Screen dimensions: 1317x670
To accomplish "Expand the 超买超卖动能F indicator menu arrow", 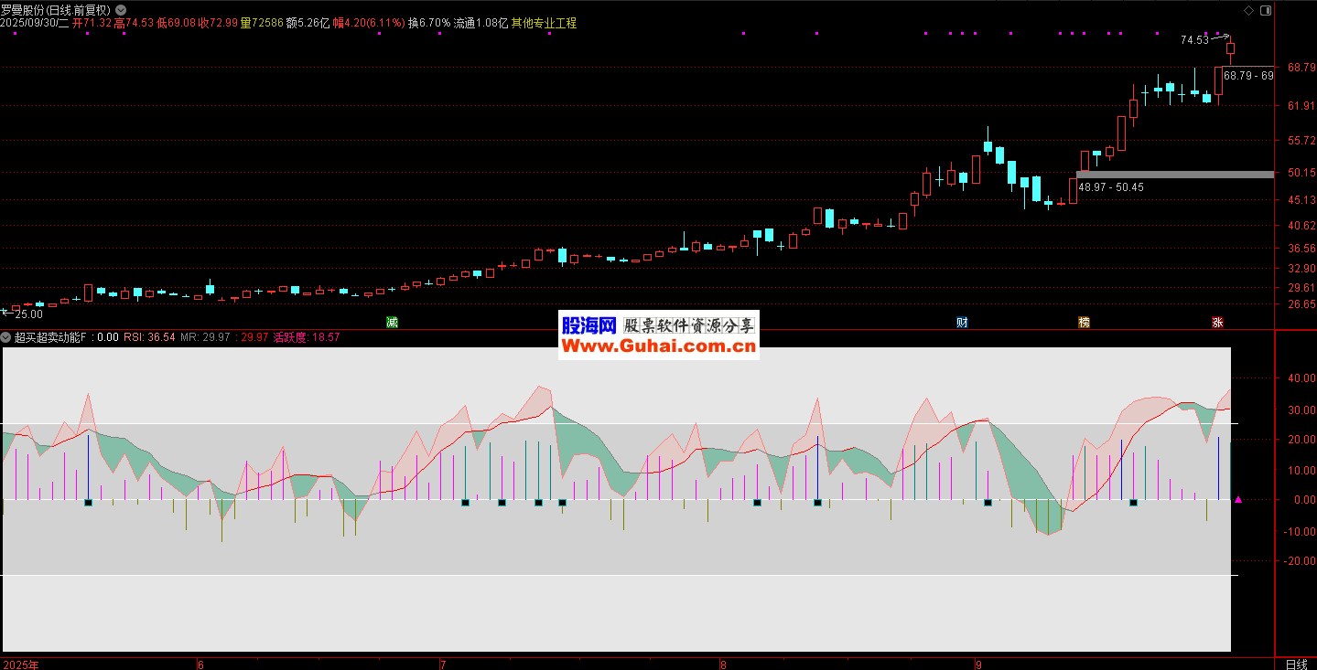I will (7, 337).
